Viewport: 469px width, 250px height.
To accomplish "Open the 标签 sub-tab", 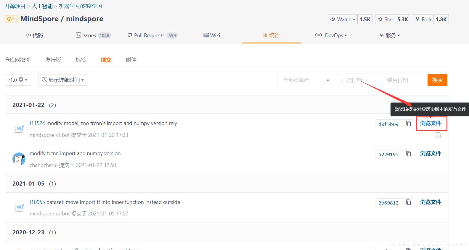I will [x=81, y=60].
